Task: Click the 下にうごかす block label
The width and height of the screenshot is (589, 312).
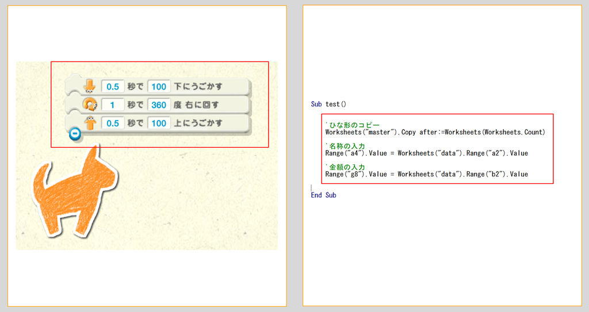Action: coord(198,87)
